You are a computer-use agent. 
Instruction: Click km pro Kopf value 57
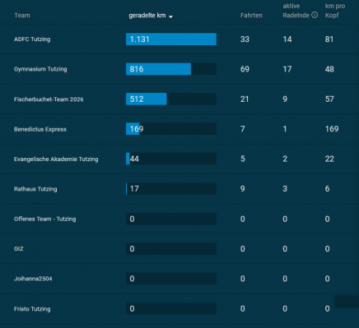(x=329, y=99)
